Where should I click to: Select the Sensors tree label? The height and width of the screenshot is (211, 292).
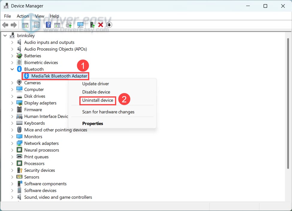pyautogui.click(x=32, y=177)
